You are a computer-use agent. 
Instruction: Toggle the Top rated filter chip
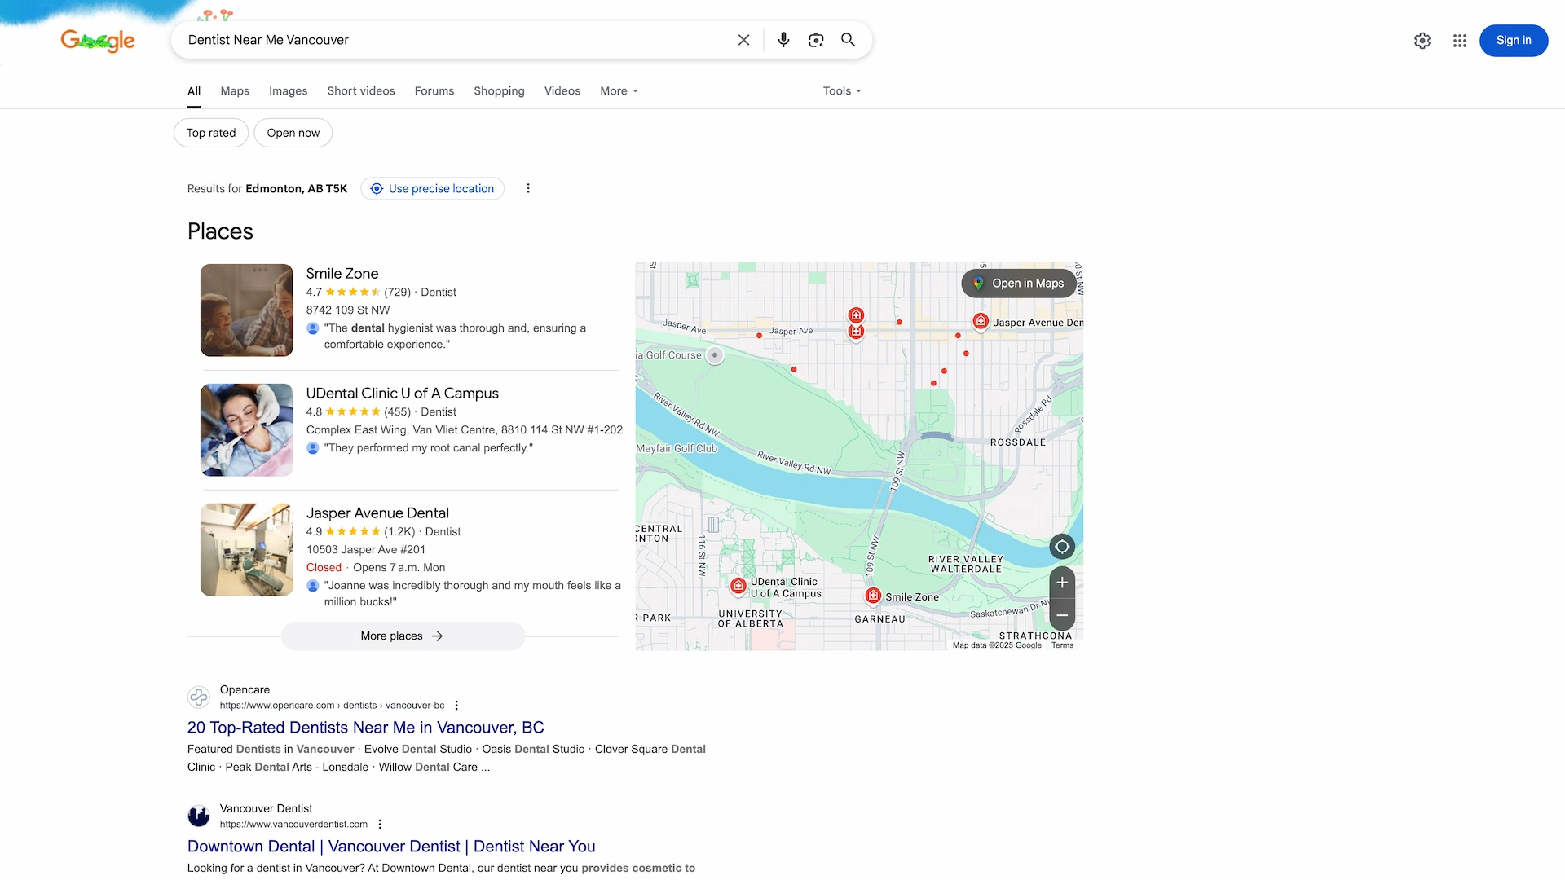211,133
